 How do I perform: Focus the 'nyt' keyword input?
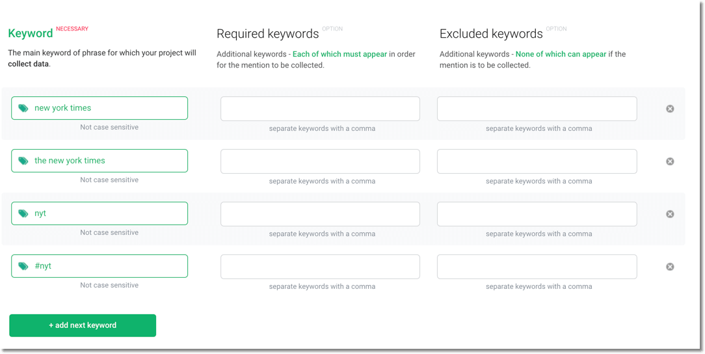coord(100,213)
